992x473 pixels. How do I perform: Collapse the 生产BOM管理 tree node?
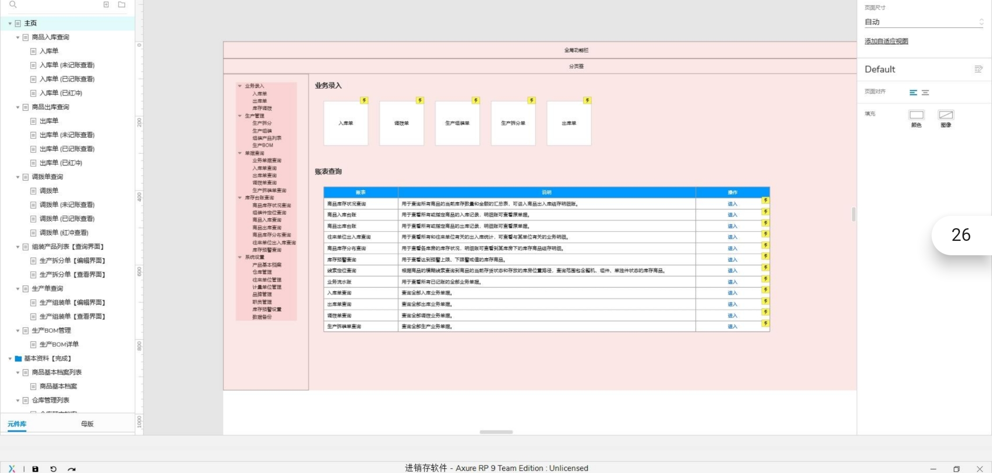[x=18, y=331]
